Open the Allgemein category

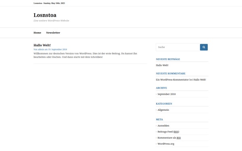tap(163, 110)
